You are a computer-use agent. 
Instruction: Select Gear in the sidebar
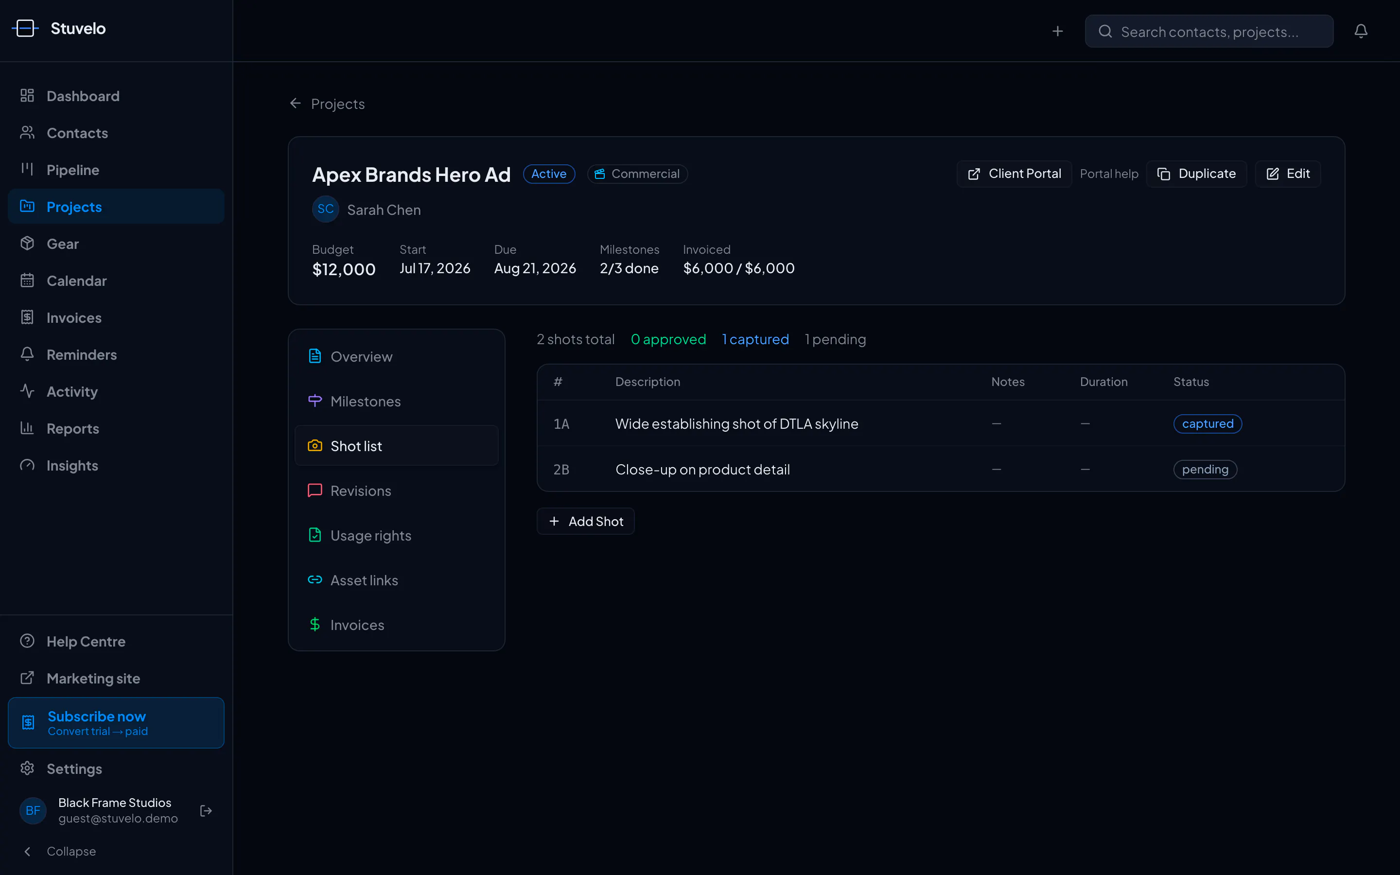[x=116, y=244]
